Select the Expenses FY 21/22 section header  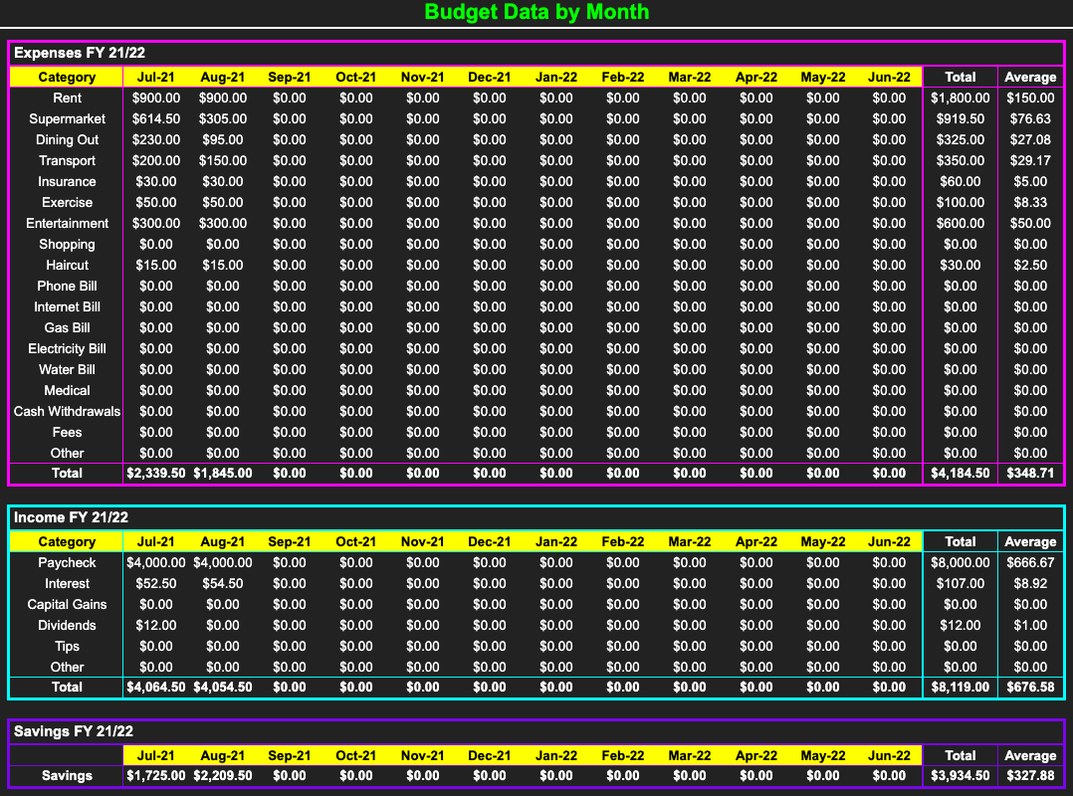click(80, 54)
